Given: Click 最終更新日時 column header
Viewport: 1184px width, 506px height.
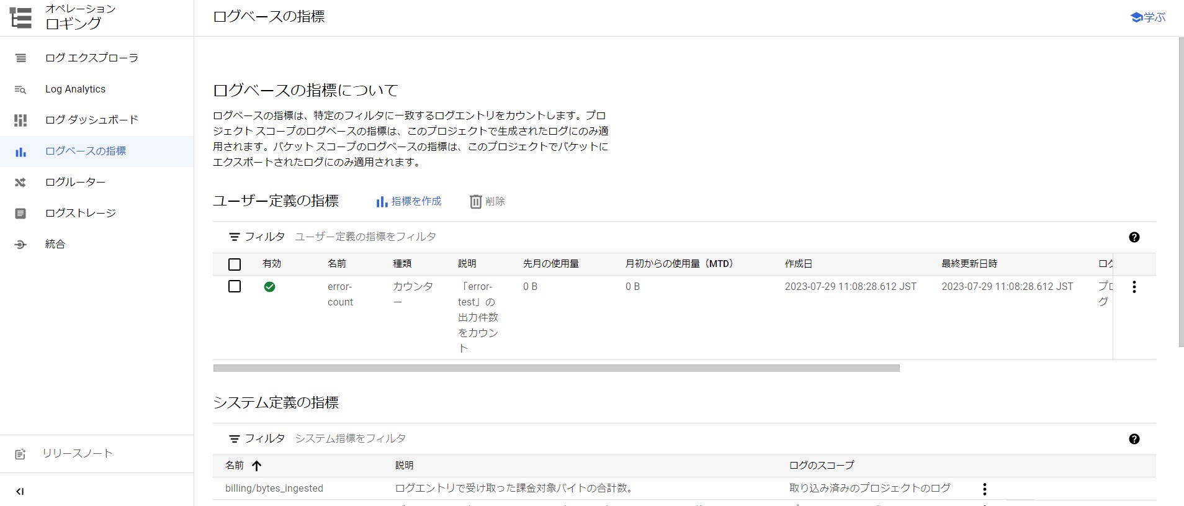Looking at the screenshot, I should point(969,264).
